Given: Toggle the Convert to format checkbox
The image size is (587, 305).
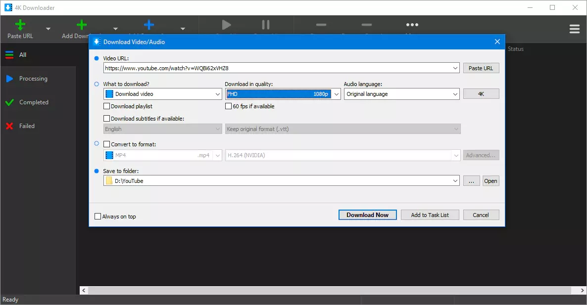Looking at the screenshot, I should point(107,144).
